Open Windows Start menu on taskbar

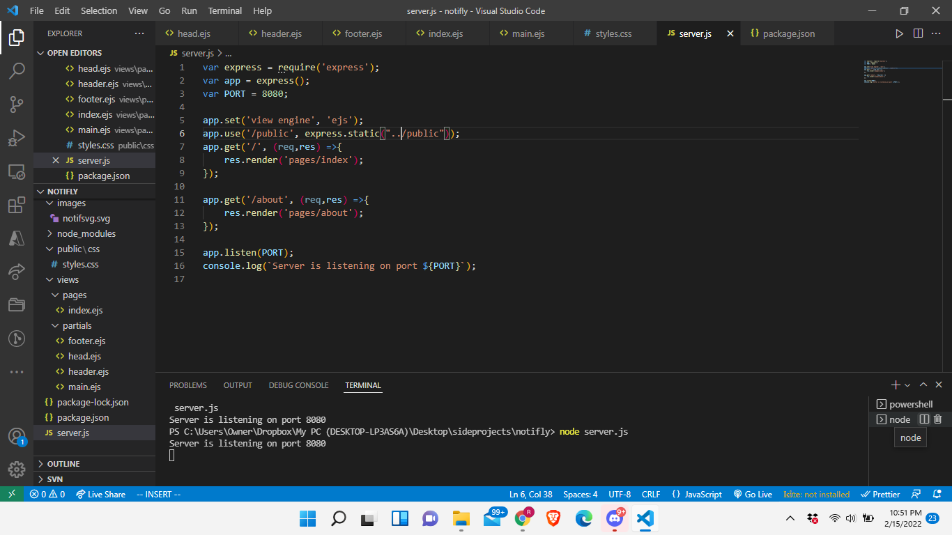click(307, 518)
